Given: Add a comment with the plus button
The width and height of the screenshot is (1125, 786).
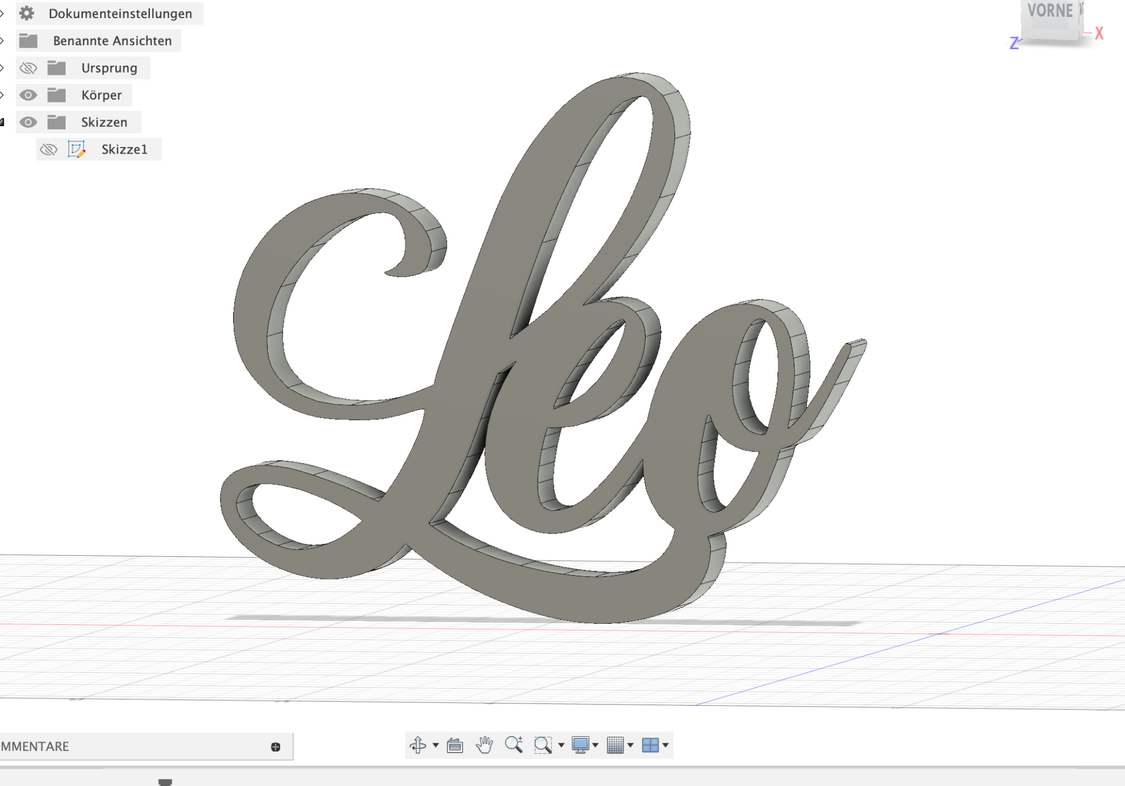Looking at the screenshot, I should 275,747.
